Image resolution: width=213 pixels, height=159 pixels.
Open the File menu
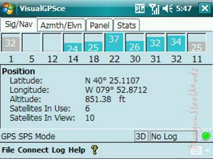pyautogui.click(x=8, y=150)
